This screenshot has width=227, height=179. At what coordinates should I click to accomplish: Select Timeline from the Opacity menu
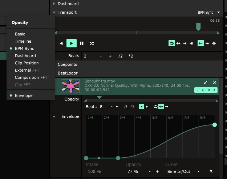(23, 41)
